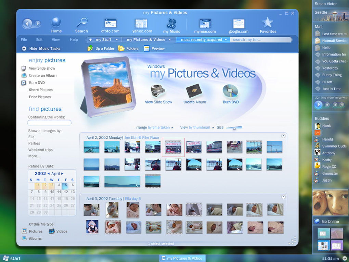Open the Edit menu
The width and height of the screenshot is (349, 262).
click(39, 40)
